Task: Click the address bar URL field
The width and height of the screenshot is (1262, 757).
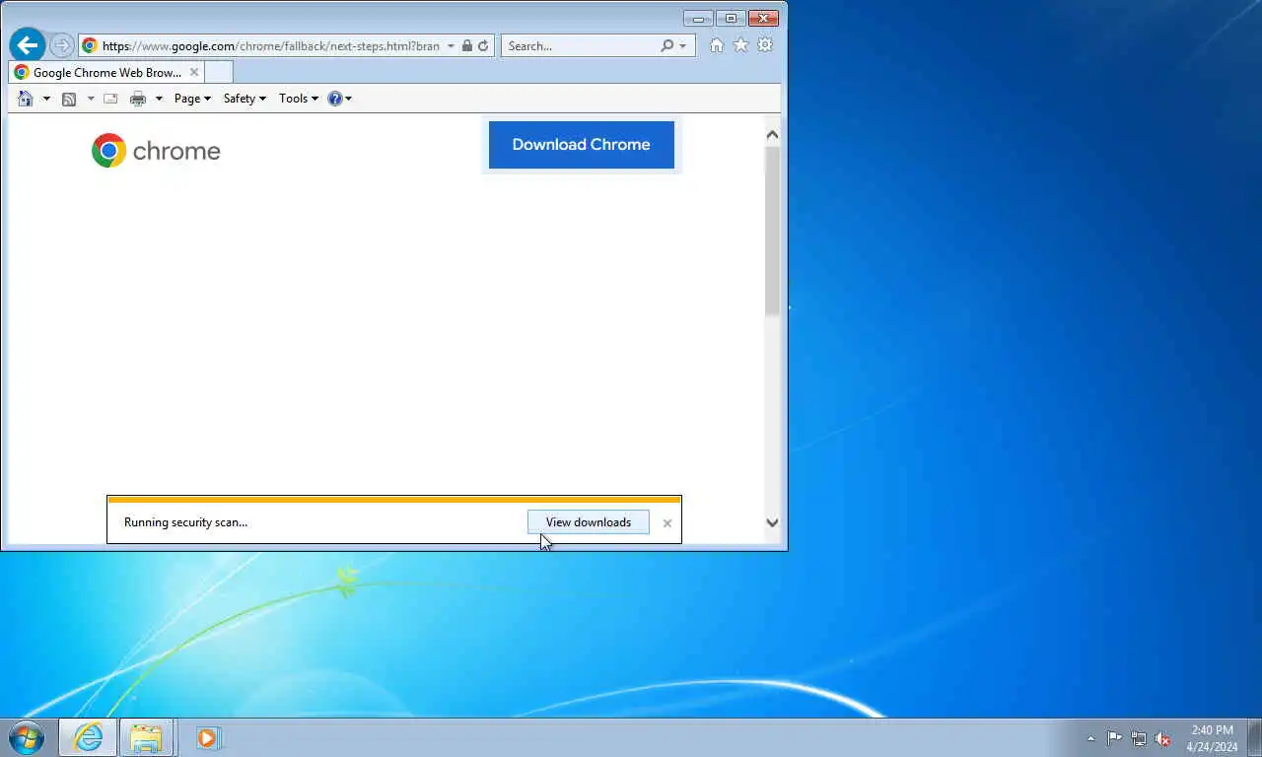Action: point(271,45)
